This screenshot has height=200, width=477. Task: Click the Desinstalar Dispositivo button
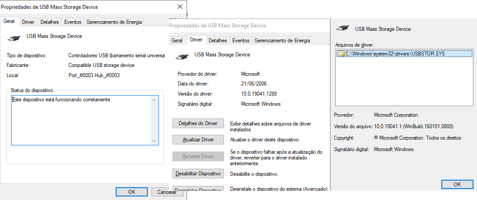coord(198,189)
